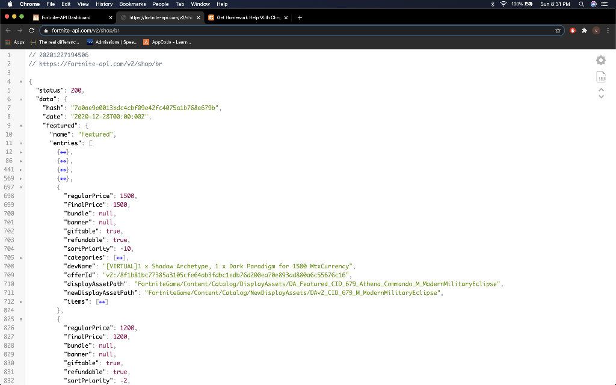Open the raw JSON document view icon
Viewport: 616px width, 385px height.
click(x=600, y=76)
